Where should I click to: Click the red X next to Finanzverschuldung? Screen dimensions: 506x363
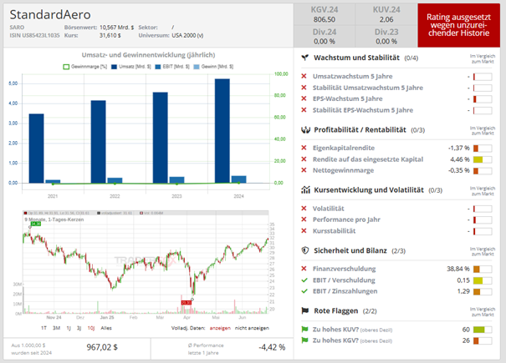tap(304, 269)
